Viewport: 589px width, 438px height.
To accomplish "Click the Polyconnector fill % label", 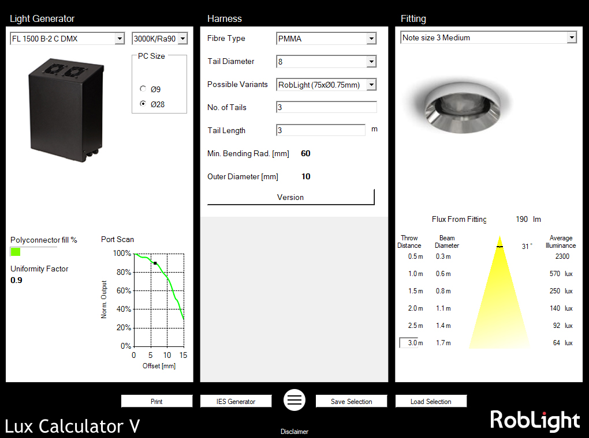I will point(43,240).
